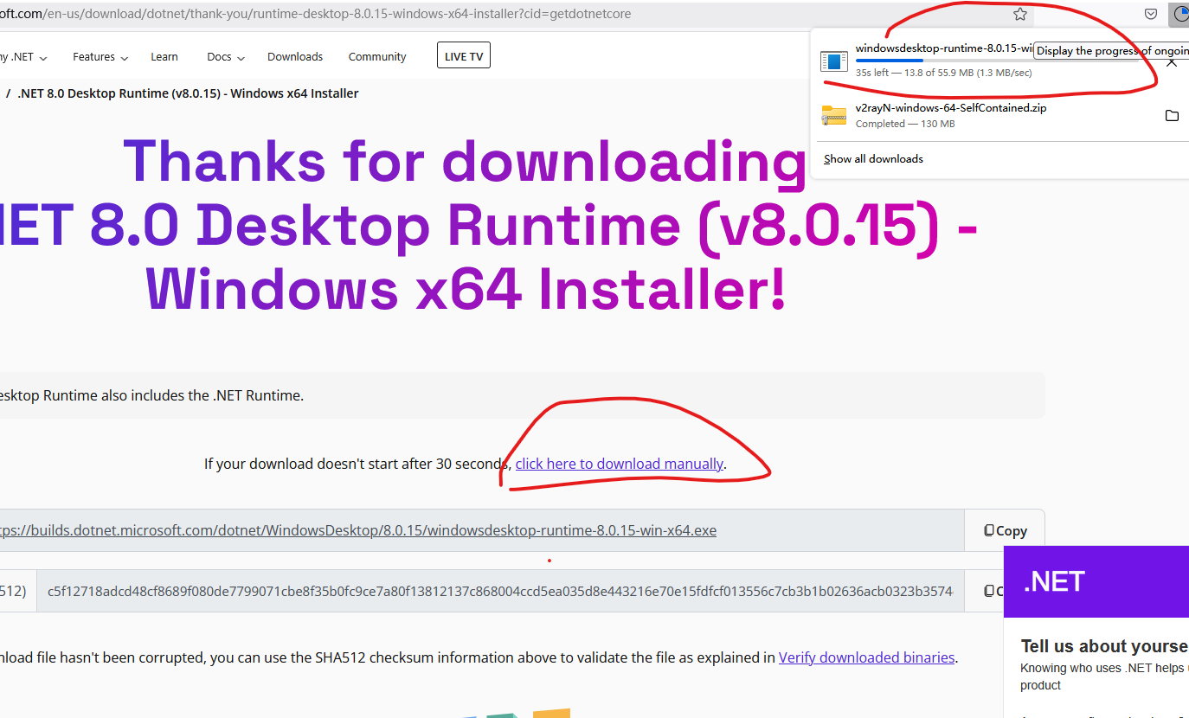The height and width of the screenshot is (718, 1189).
Task: Copy the direct download URL
Action: point(1005,530)
